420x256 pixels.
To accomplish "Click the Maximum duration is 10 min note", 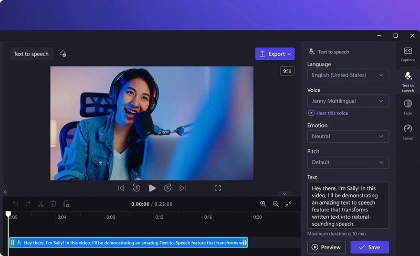I will pos(337,233).
